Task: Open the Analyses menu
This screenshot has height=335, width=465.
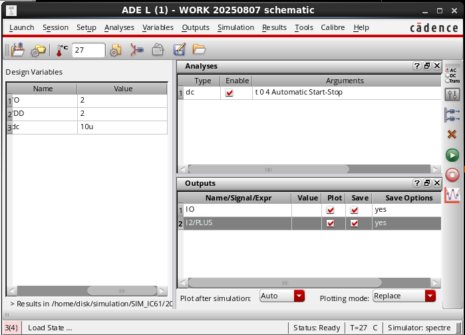Action: [x=119, y=27]
